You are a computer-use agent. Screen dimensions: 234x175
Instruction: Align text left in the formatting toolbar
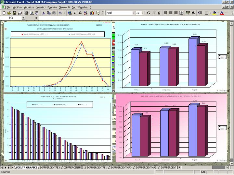click(165, 13)
